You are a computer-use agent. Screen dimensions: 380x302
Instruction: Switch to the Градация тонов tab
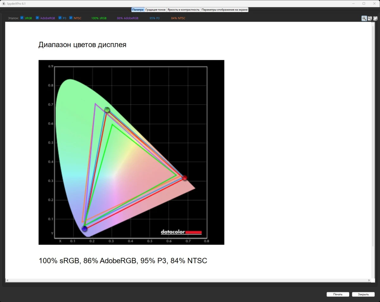[x=155, y=10]
